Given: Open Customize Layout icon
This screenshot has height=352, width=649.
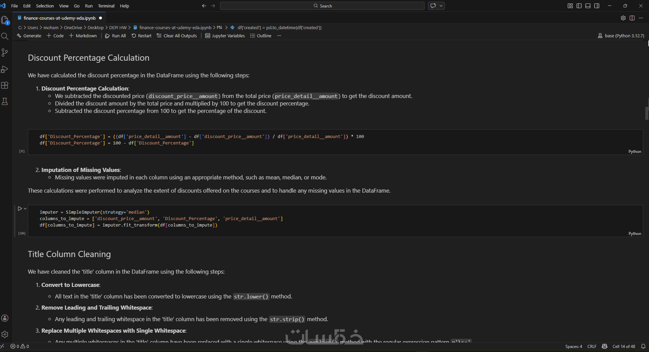Looking at the screenshot, I should click(x=570, y=6).
